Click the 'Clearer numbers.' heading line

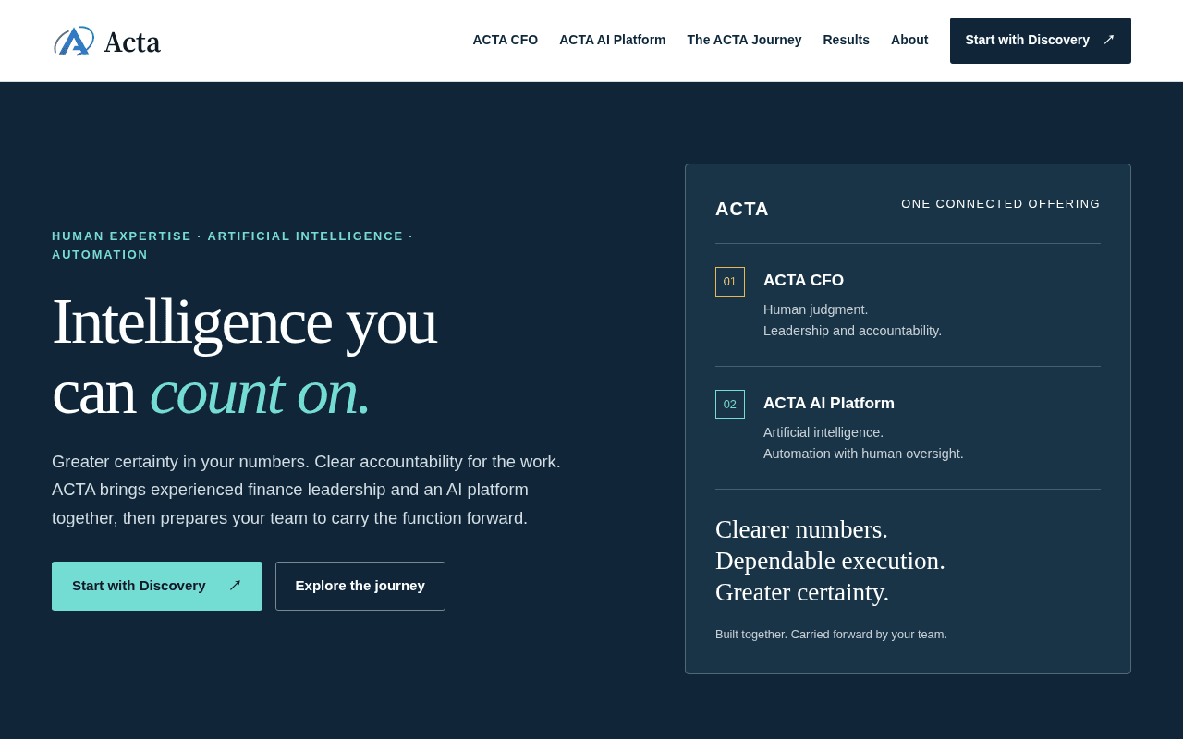click(801, 529)
